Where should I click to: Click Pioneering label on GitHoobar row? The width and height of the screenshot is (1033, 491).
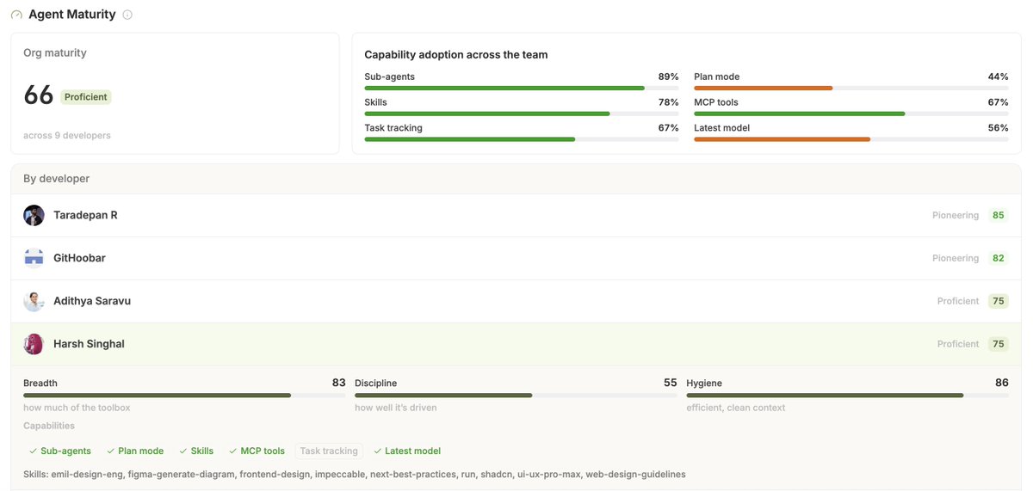956,258
